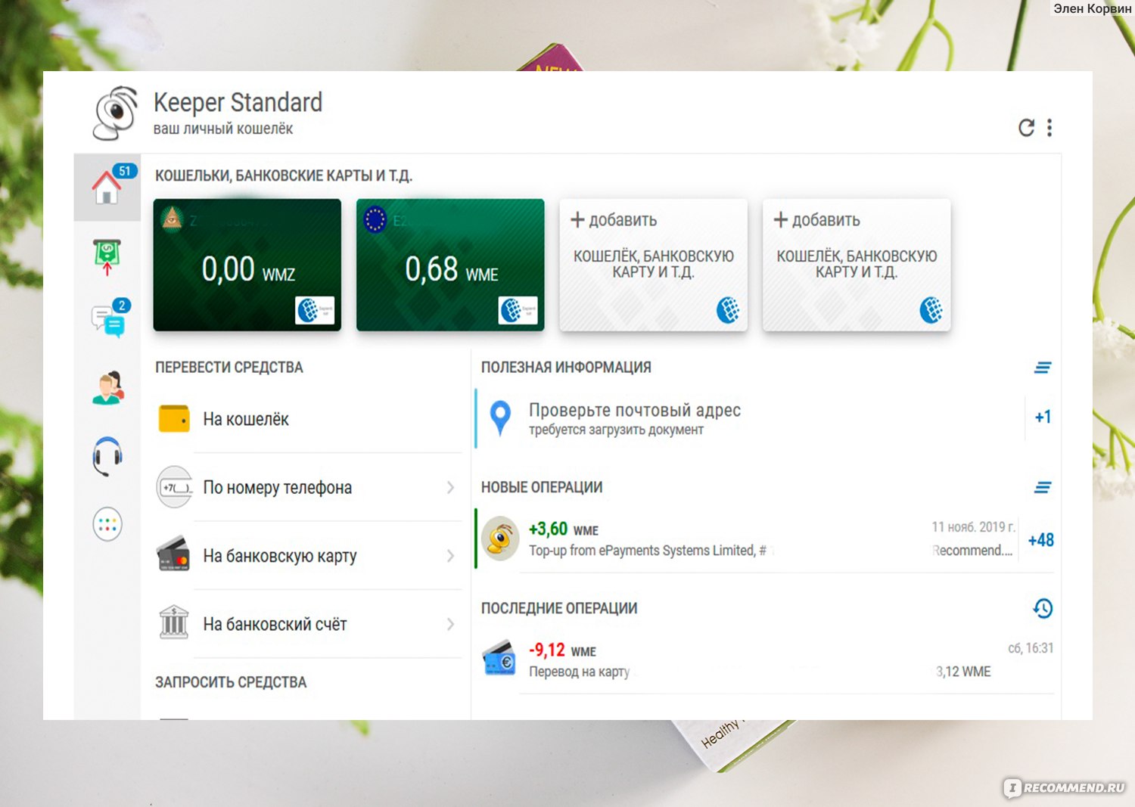Click 'Top-up from ePayments Systems Limited' text
The image size is (1135, 807).
642,551
